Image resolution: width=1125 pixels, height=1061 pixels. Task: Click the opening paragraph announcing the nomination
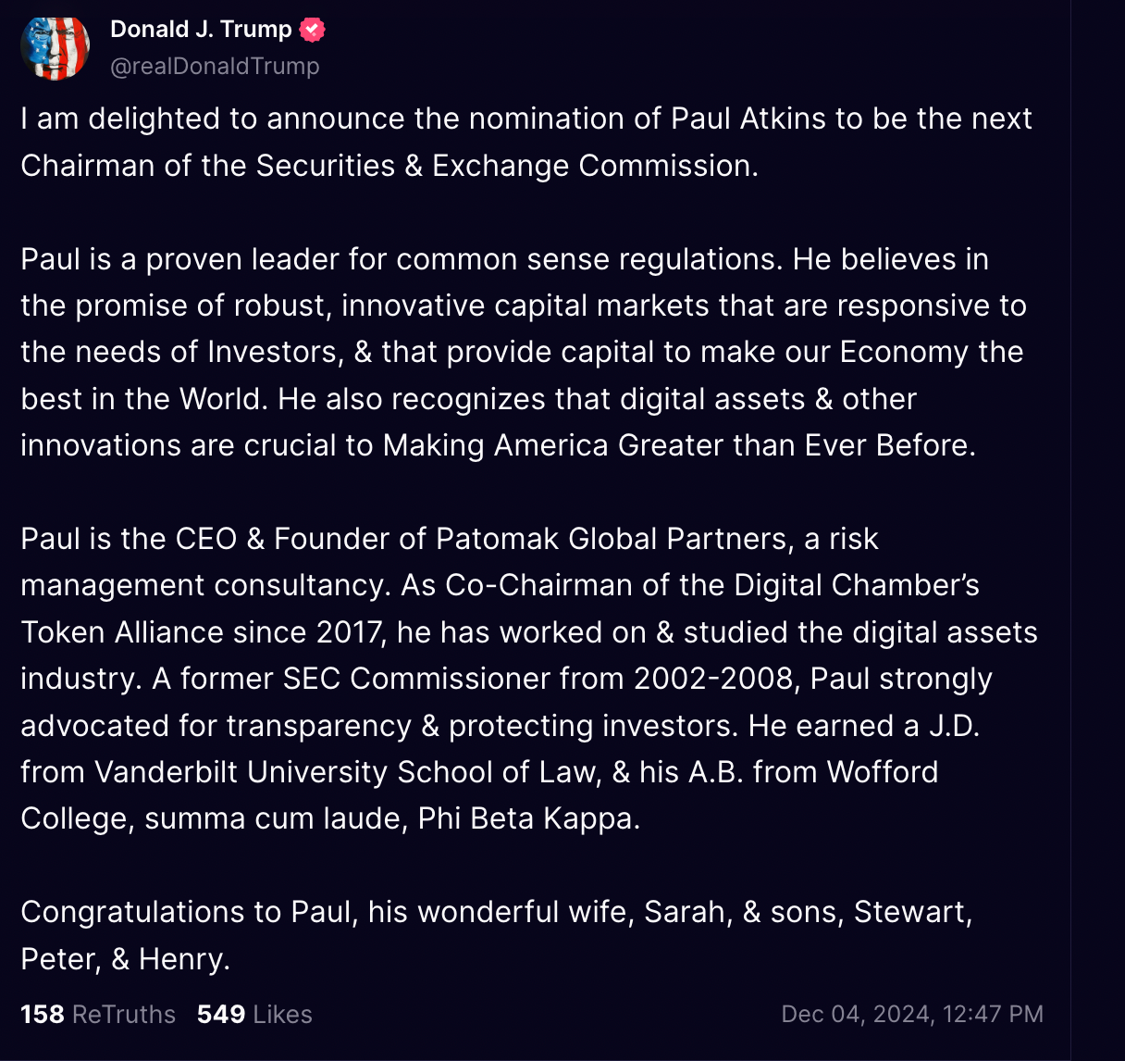[x=525, y=142]
